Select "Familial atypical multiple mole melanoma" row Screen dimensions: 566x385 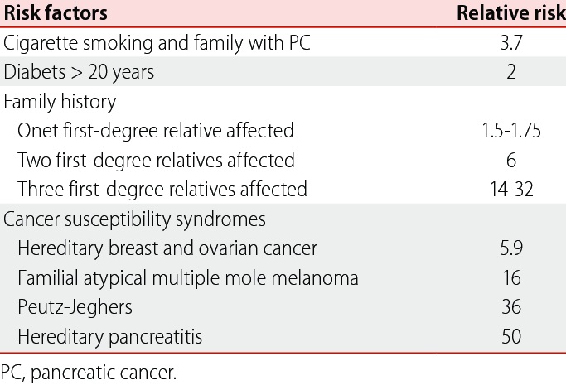coord(188,278)
